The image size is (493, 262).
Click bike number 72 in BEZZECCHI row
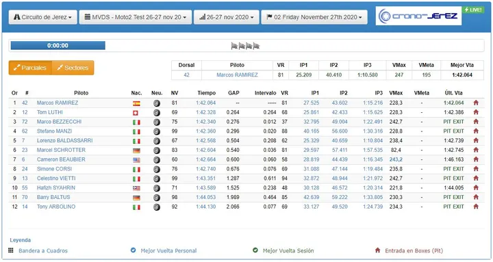(x=25, y=122)
